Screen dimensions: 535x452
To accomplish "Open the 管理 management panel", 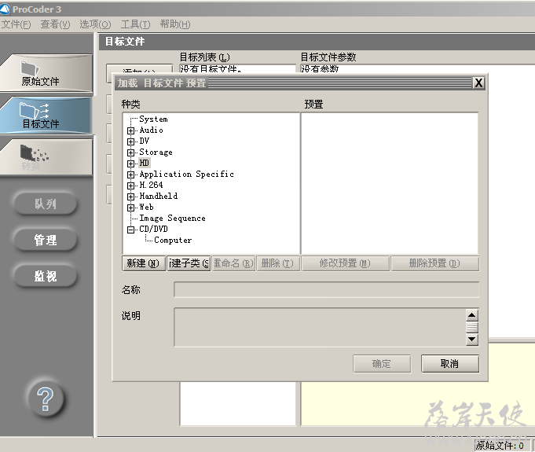I will [x=45, y=240].
